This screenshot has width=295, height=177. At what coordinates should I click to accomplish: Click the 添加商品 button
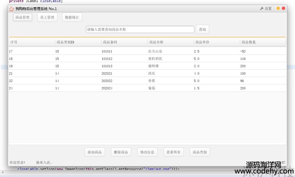95,152
